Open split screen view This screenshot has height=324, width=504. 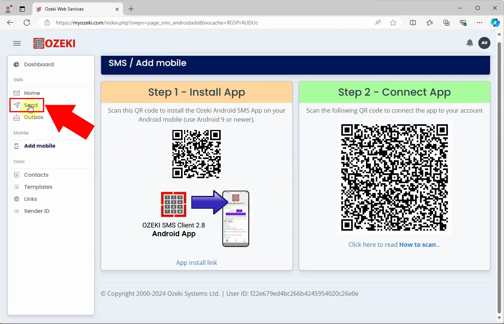[413, 23]
